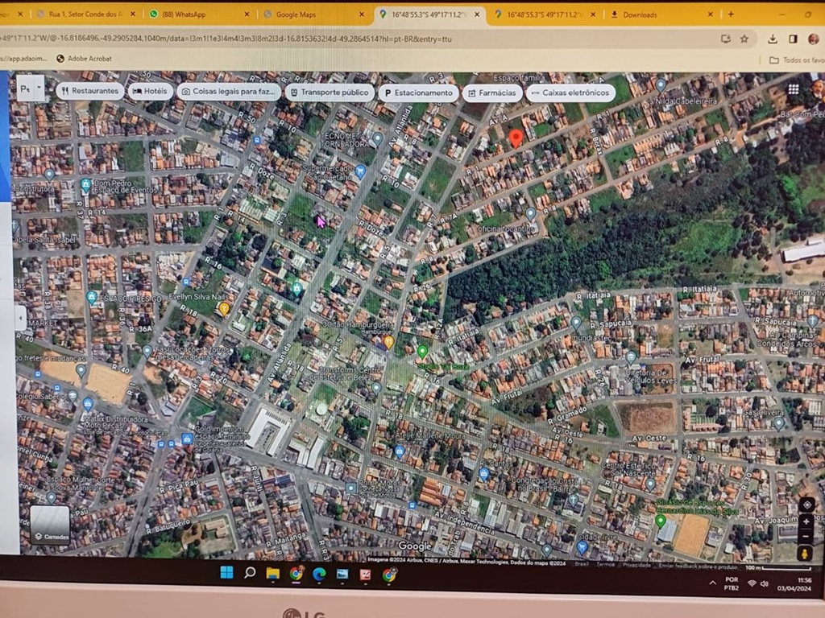Click the Privacidade link in map footer
The image size is (825, 618).
click(636, 565)
